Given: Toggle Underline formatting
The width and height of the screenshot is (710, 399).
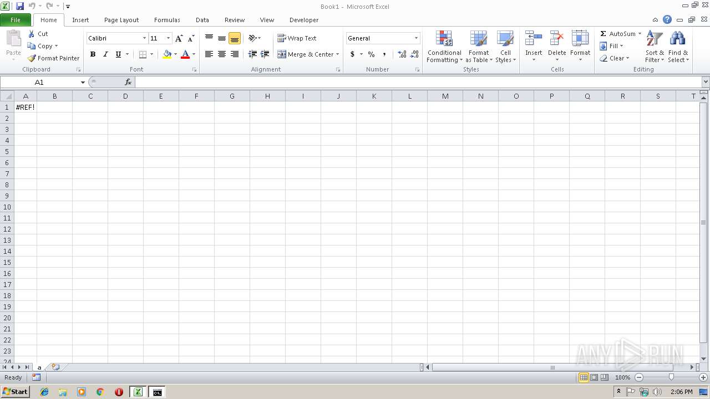Looking at the screenshot, I should (x=118, y=54).
